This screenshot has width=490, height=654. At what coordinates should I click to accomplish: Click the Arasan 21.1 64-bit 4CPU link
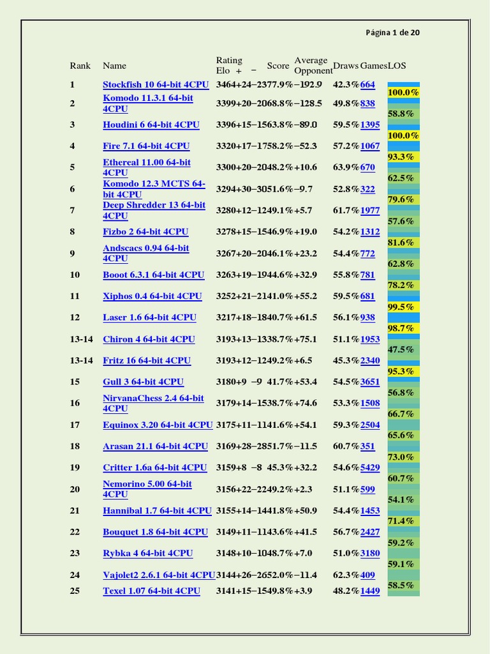(155, 446)
